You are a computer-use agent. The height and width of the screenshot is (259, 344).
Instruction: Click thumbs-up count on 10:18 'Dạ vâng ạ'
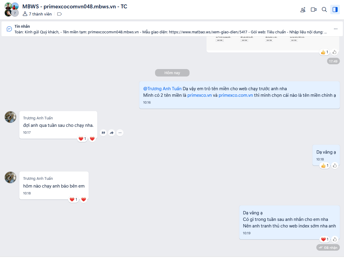tap(324, 166)
